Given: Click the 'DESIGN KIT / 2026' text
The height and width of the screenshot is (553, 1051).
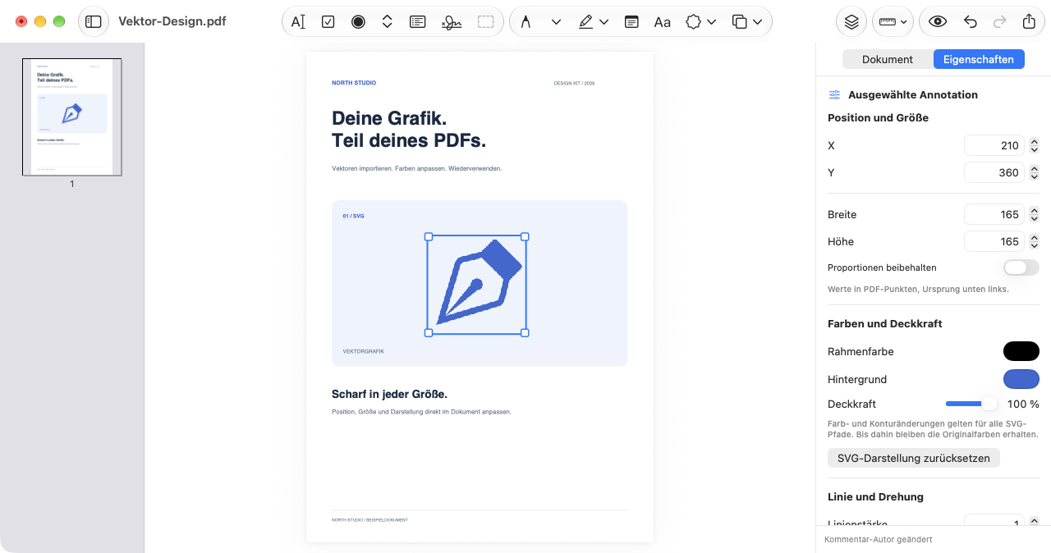Looking at the screenshot, I should (x=574, y=83).
